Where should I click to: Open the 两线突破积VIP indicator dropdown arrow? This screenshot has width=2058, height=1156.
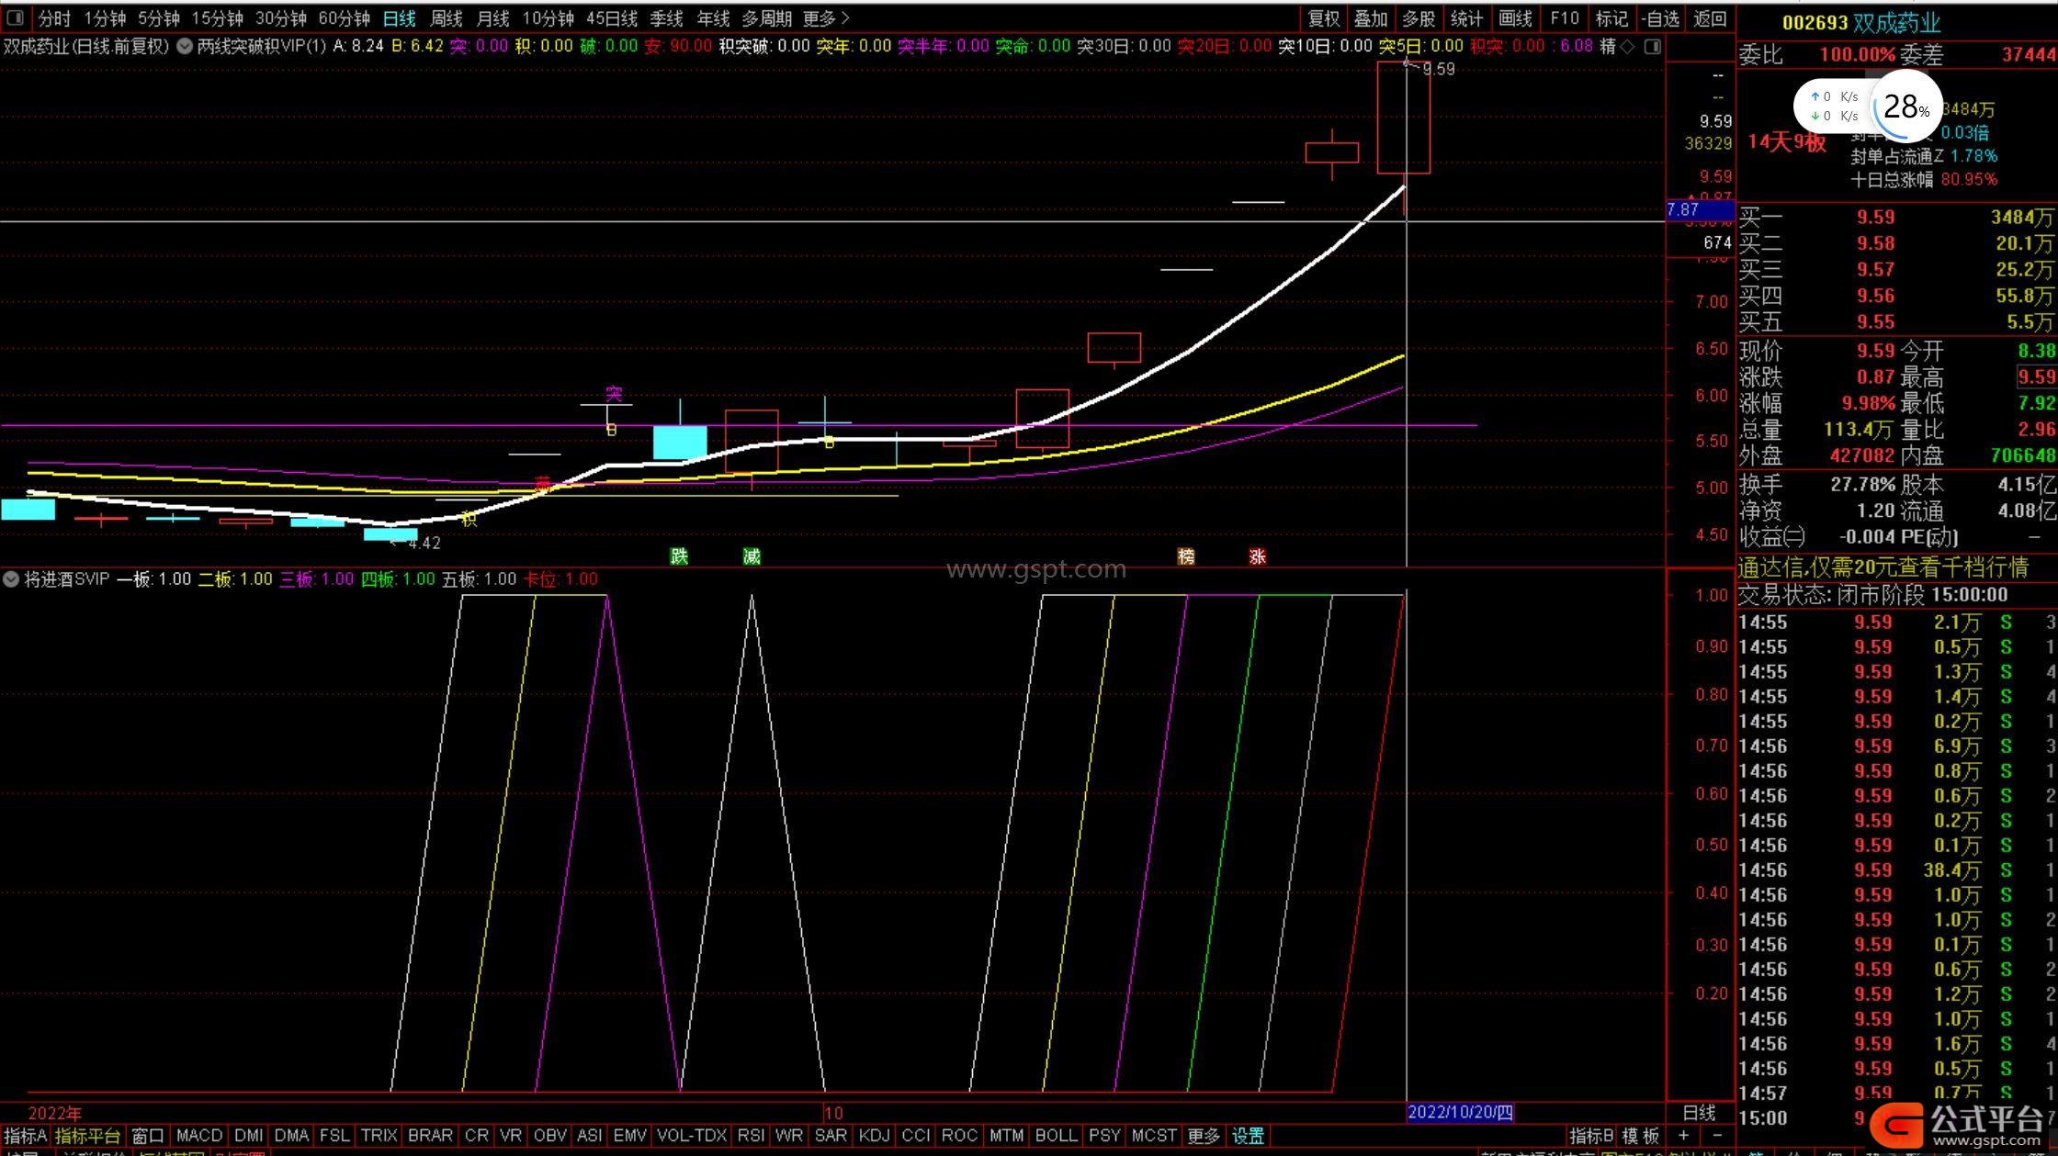[x=185, y=46]
